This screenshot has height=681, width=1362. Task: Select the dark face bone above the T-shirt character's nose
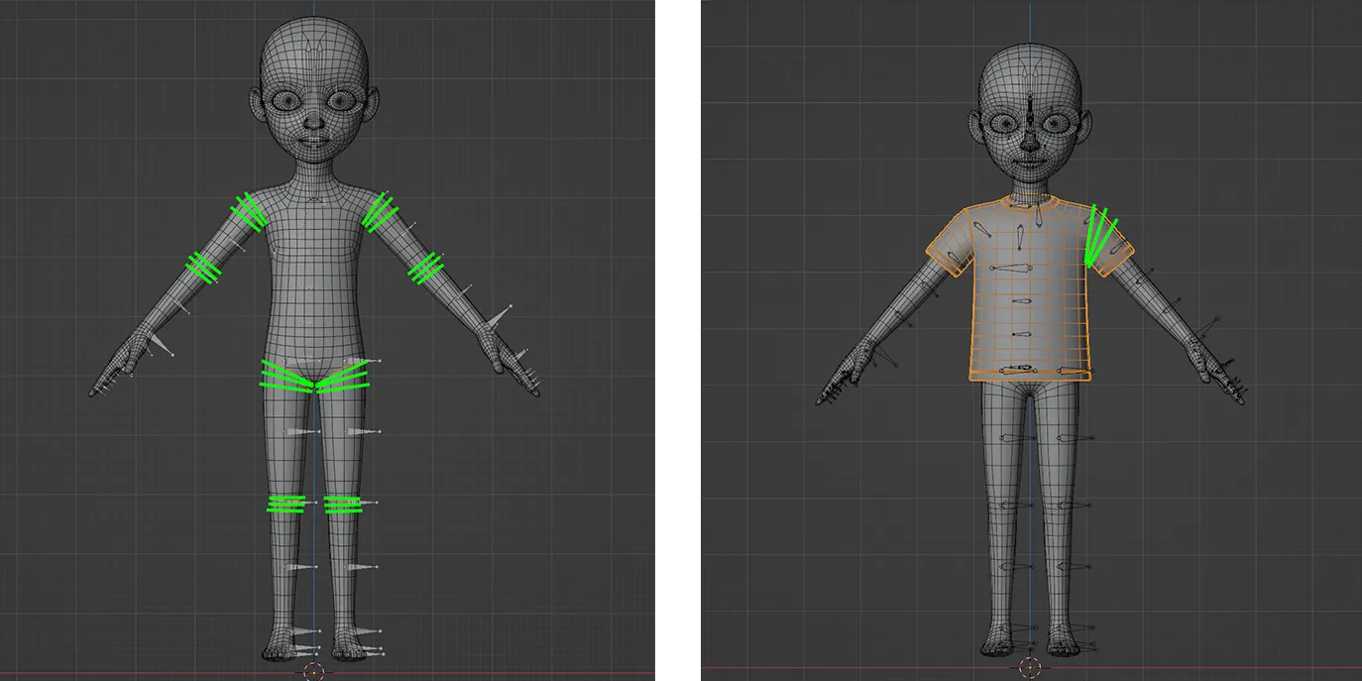point(1031,110)
